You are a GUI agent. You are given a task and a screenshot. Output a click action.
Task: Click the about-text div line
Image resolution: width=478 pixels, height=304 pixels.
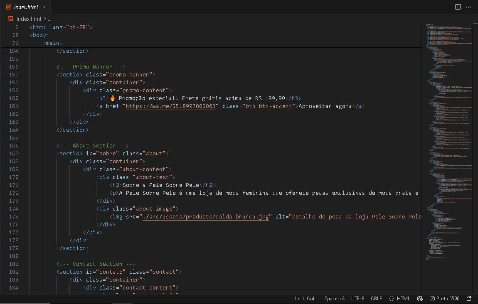[x=136, y=177]
